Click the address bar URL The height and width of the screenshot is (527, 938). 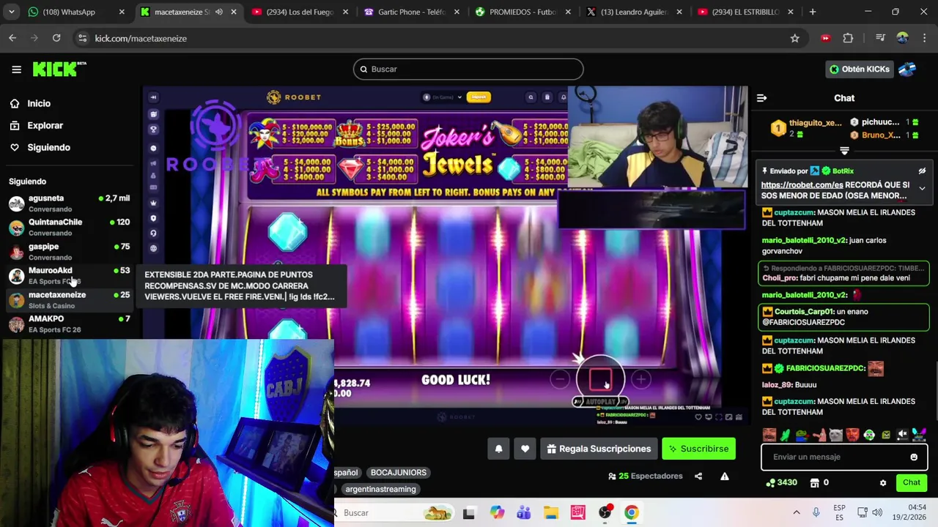pyautogui.click(x=141, y=38)
